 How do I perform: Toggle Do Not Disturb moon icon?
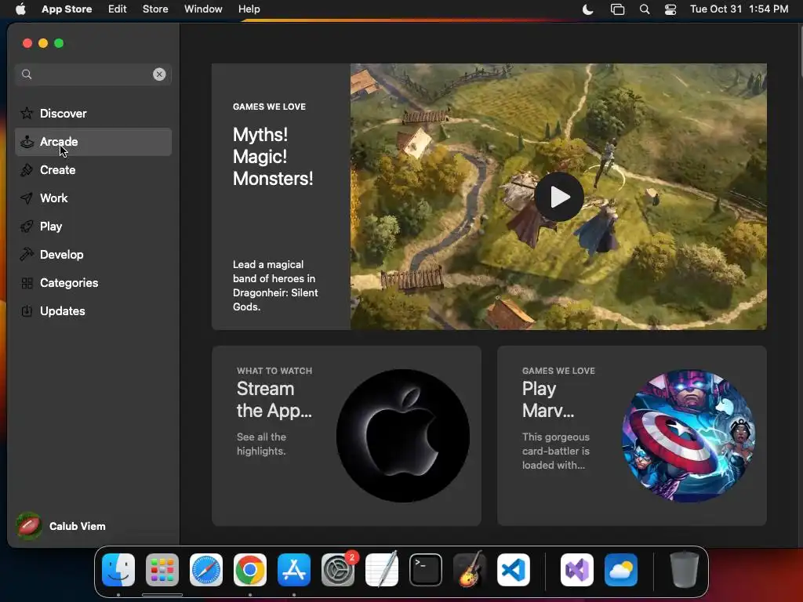coord(588,9)
